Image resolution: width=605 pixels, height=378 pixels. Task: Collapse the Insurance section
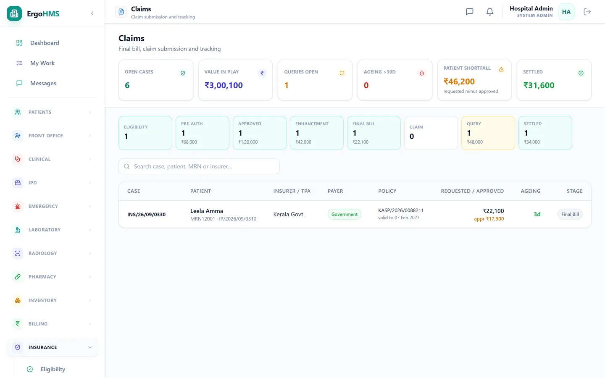52,347
